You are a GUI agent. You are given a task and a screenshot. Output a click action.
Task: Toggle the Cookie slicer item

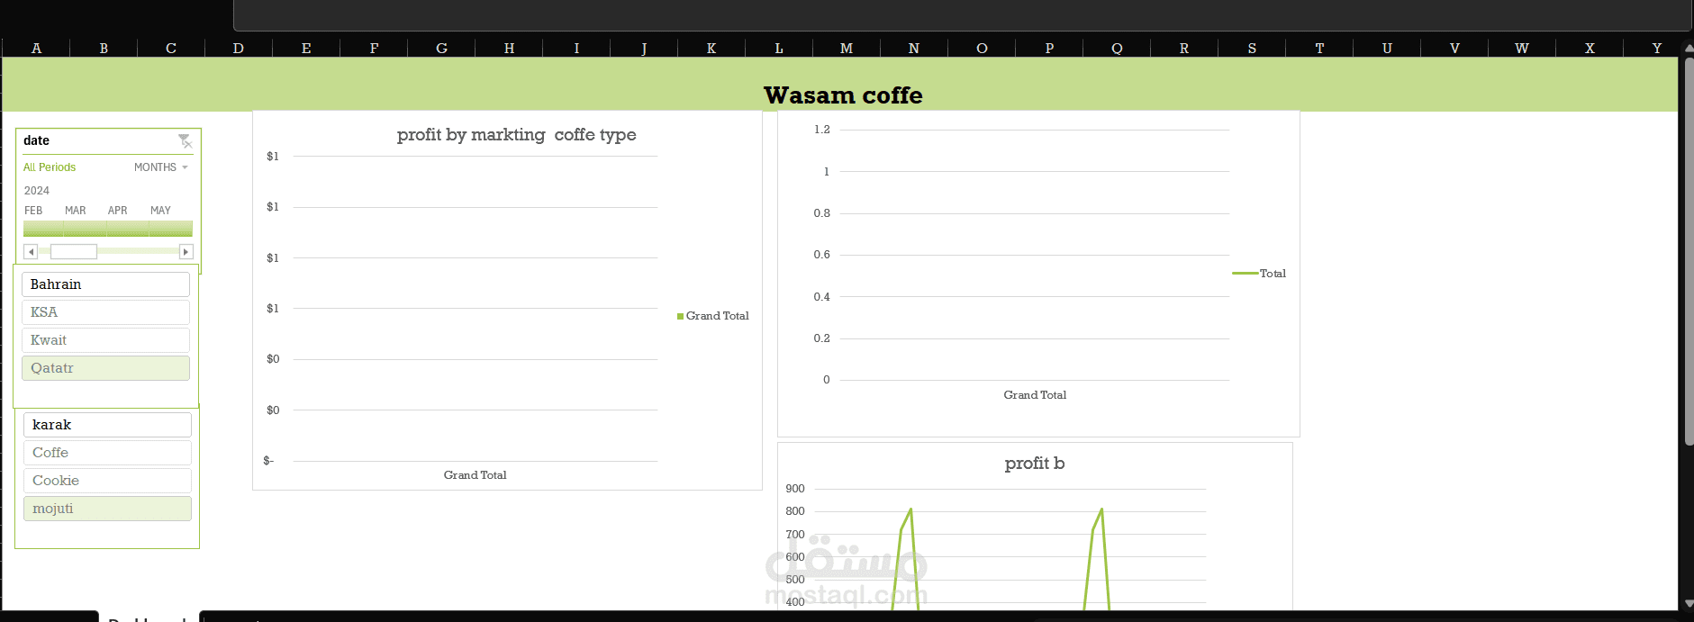[x=107, y=481]
